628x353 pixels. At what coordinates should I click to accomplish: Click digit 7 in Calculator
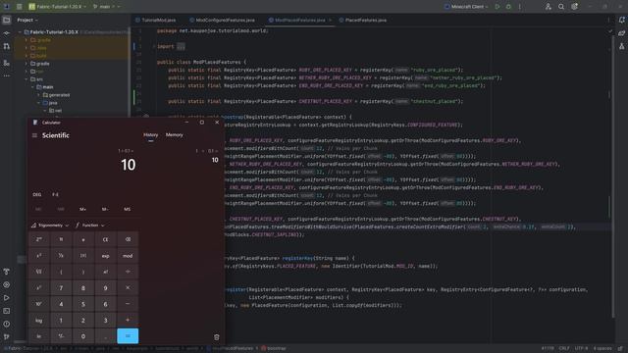click(61, 287)
